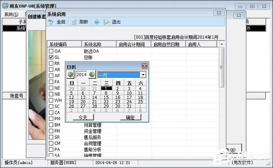
Task: Click the 今天 today button
Action: [x=83, y=117]
